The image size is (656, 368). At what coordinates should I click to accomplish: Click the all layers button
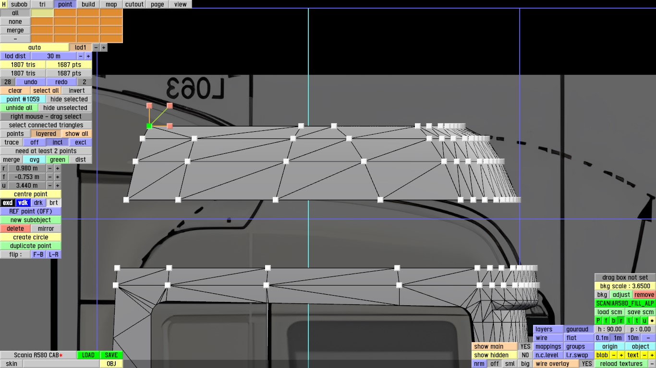point(15,13)
